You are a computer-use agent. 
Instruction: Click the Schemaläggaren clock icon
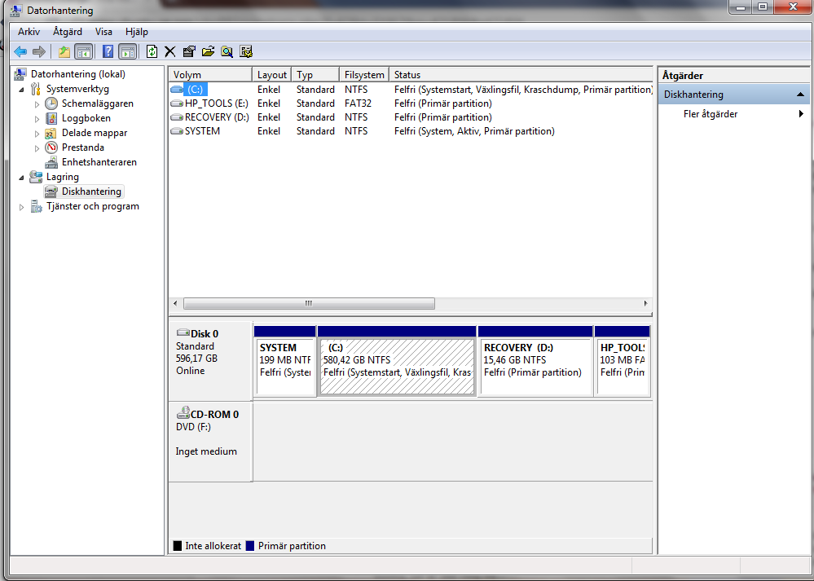coord(51,103)
